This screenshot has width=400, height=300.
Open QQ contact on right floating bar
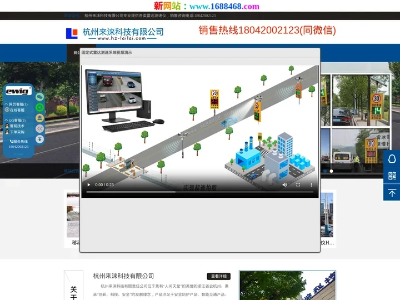(x=392, y=159)
